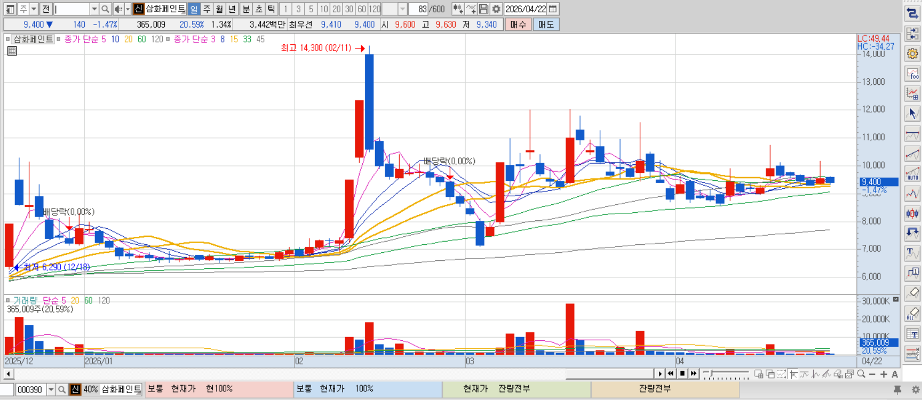
Task: Click the zoom magnifier icon in bottom toolbar
Action: tap(861, 374)
